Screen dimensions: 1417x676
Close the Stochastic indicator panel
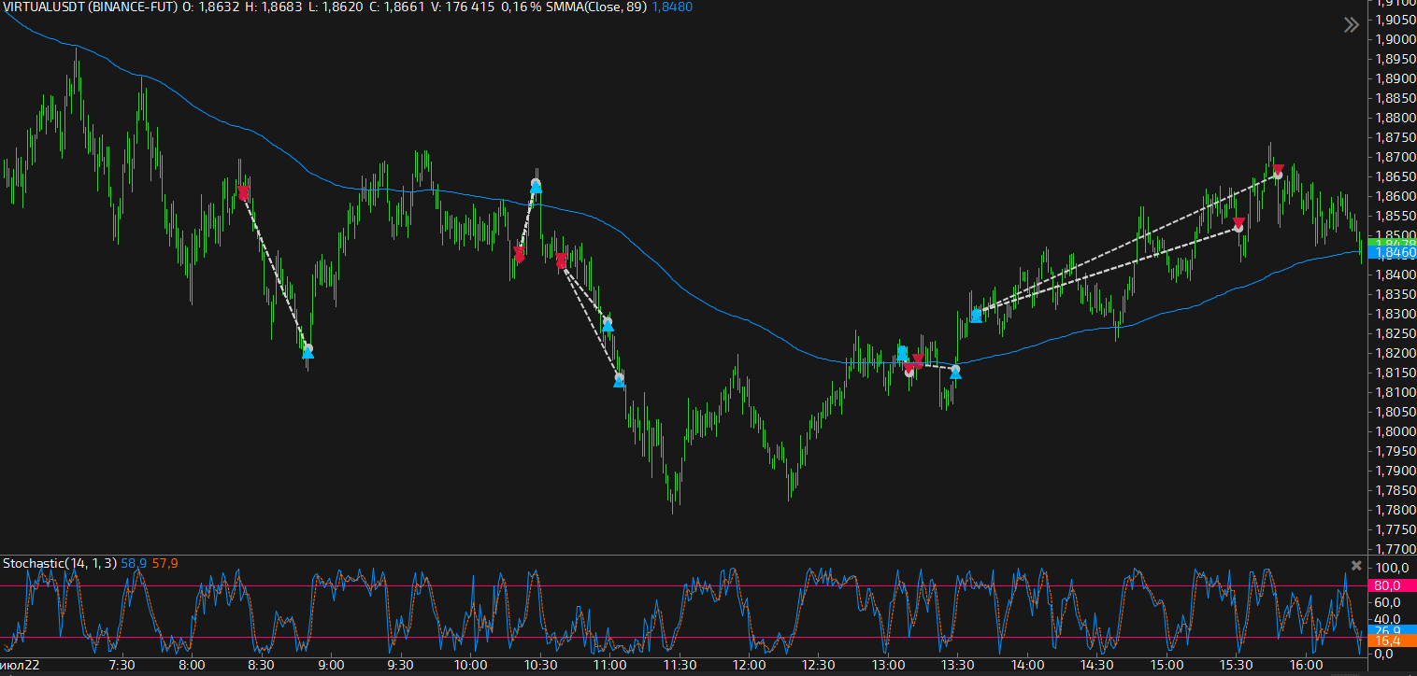click(1356, 565)
